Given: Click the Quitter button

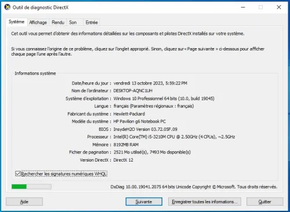Looking at the screenshot, I should 265,202.
